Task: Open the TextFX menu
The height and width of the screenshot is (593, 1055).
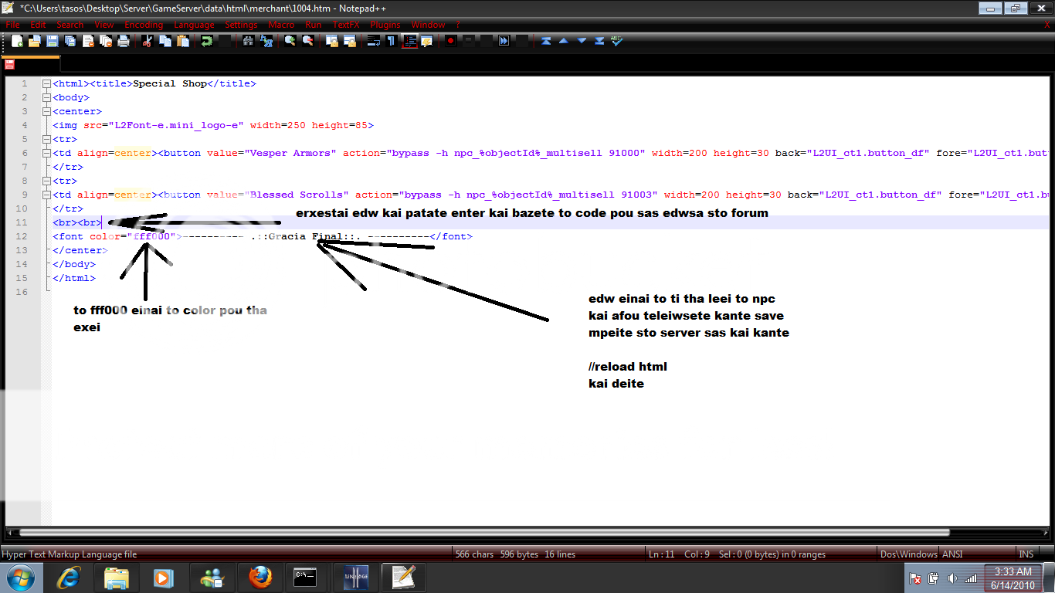Action: [346, 25]
